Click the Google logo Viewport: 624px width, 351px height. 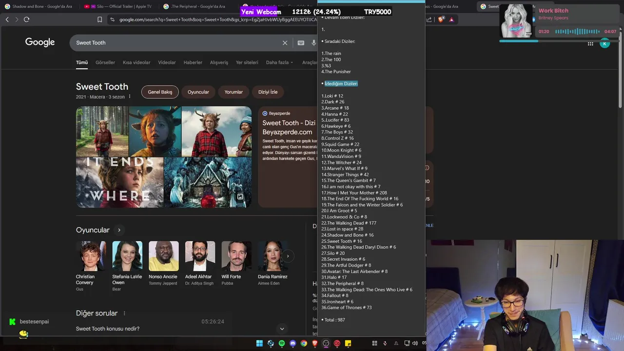pos(40,42)
